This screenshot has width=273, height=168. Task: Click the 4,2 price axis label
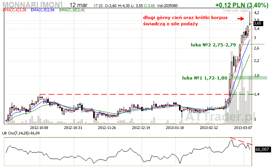coord(257,13)
